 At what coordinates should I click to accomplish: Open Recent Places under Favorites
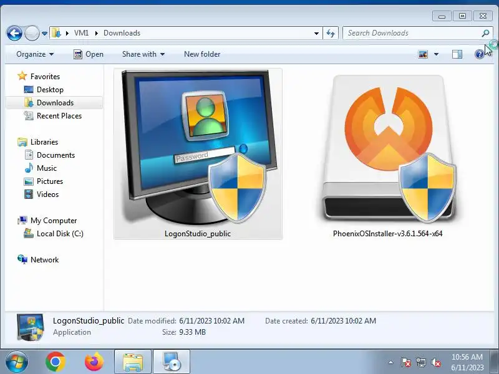[x=59, y=116]
